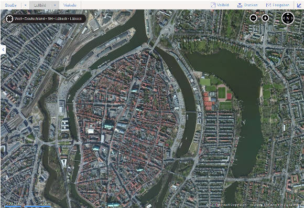The width and height of the screenshot is (304, 208).
Task: Go to SH in the breadcrumb
Action: point(50,19)
